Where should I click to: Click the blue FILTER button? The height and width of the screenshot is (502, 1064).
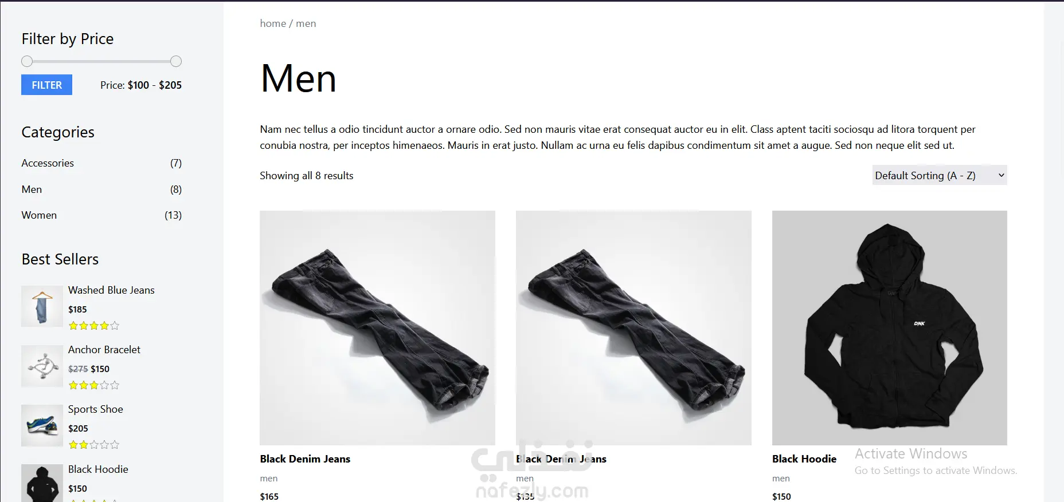click(46, 85)
